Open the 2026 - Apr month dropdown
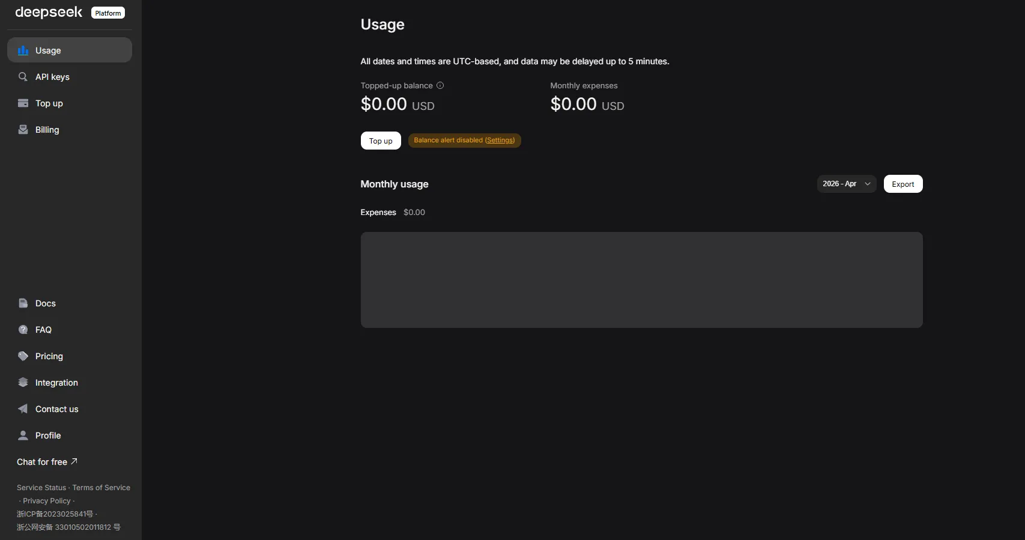The image size is (1025, 540). click(846, 184)
